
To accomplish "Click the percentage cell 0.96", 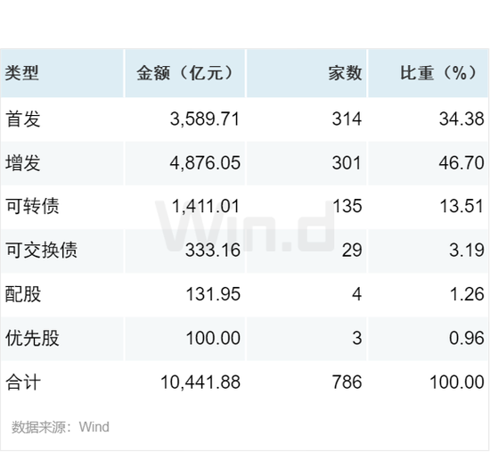I will 467,338.
